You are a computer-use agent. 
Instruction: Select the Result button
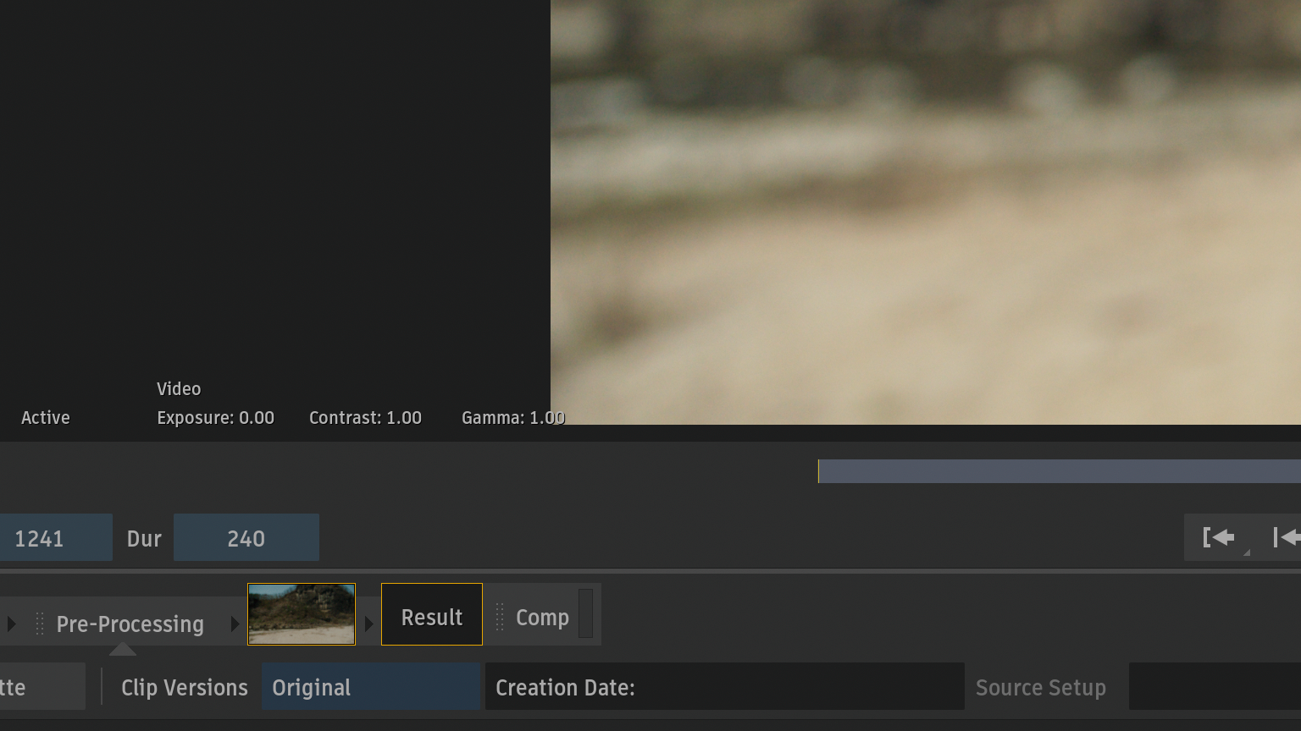point(432,614)
